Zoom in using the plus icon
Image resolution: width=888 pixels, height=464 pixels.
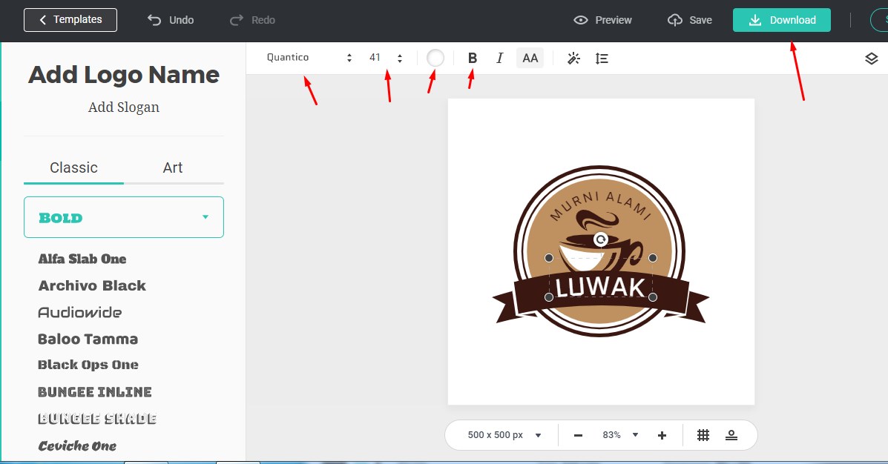pyautogui.click(x=662, y=434)
